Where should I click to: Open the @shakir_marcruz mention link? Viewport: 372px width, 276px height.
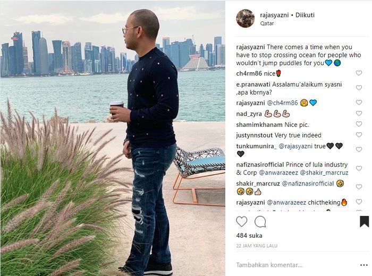click(x=324, y=172)
